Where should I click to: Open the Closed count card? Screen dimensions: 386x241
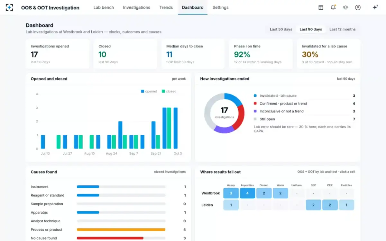pyautogui.click(x=125, y=54)
